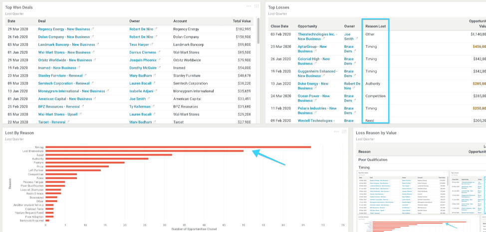Open Polaris Industries - New Business opportunity
Viewport: 486px width, 232px height.
pyautogui.click(x=317, y=111)
